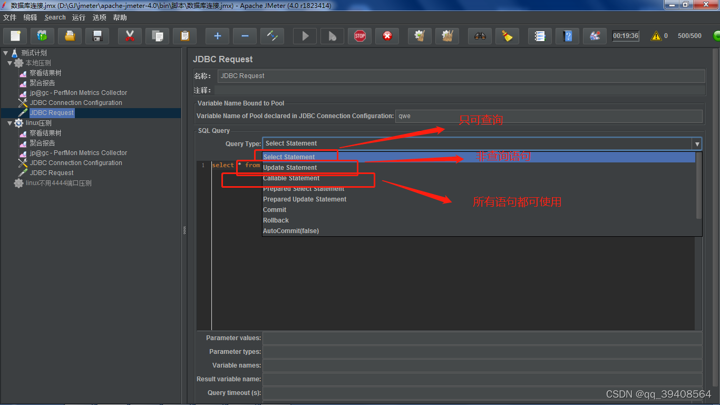
Task: Open the Query Type dropdown arrow
Action: click(x=697, y=144)
